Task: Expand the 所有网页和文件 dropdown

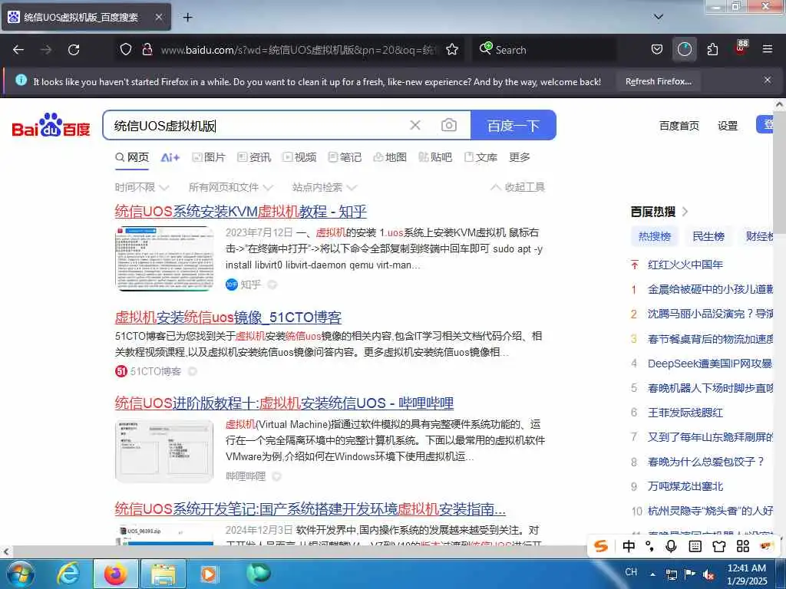Action: pyautogui.click(x=230, y=187)
